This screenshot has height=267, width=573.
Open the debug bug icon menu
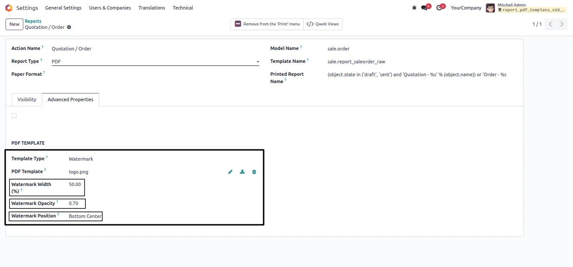[x=414, y=8]
